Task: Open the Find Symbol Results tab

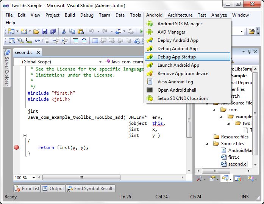Action: [x=91, y=189]
